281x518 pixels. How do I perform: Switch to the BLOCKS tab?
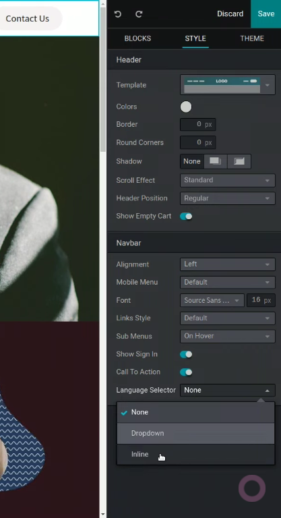pyautogui.click(x=137, y=38)
